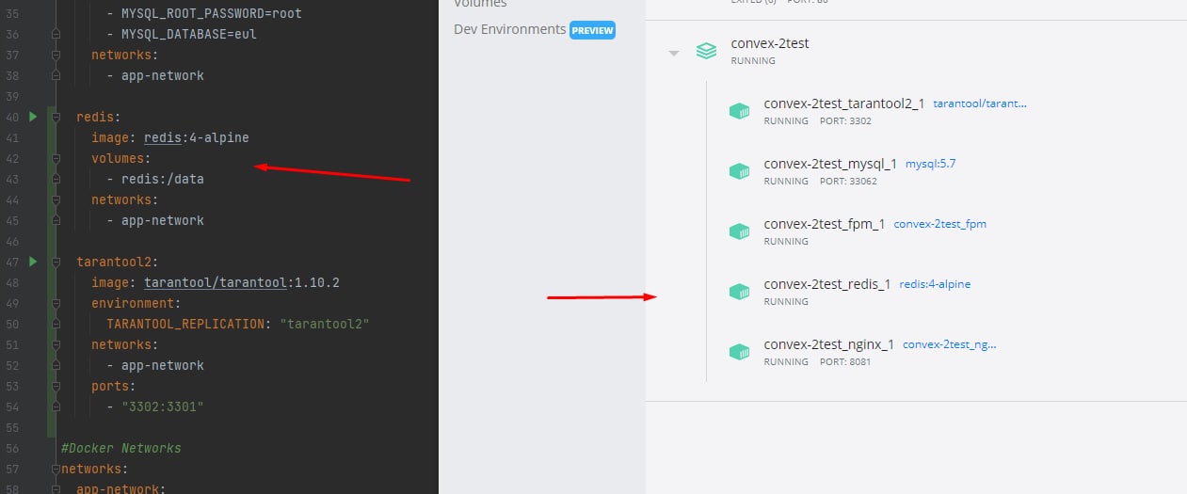Image resolution: width=1187 pixels, height=494 pixels.
Task: Click the PREVIEW badge beside Dev Environments
Action: pos(592,30)
